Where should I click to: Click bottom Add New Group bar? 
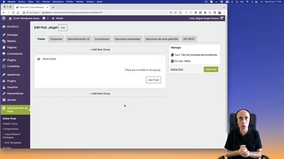100,94
